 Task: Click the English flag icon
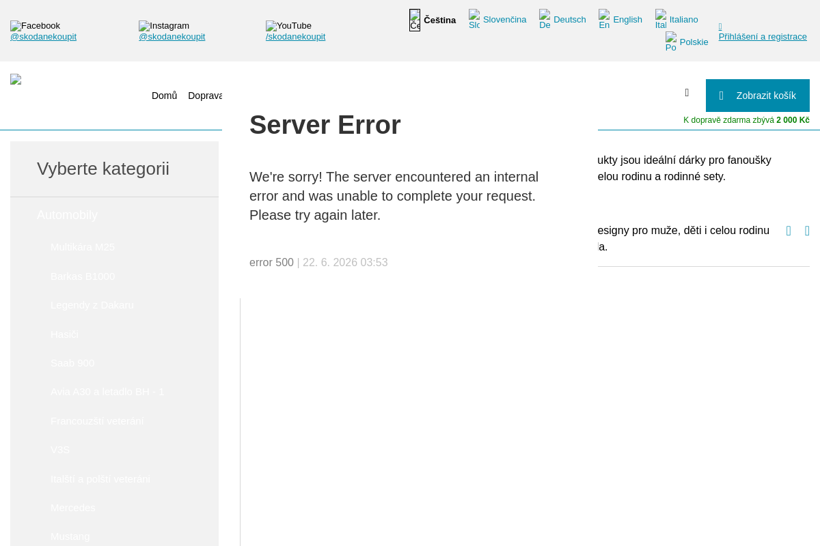604,20
